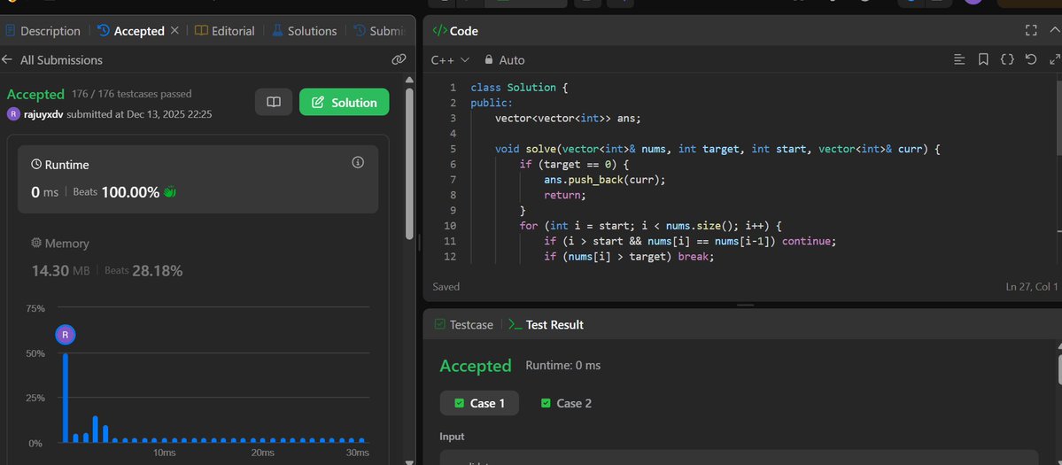
Task: Click green check on Case 2
Action: point(546,403)
